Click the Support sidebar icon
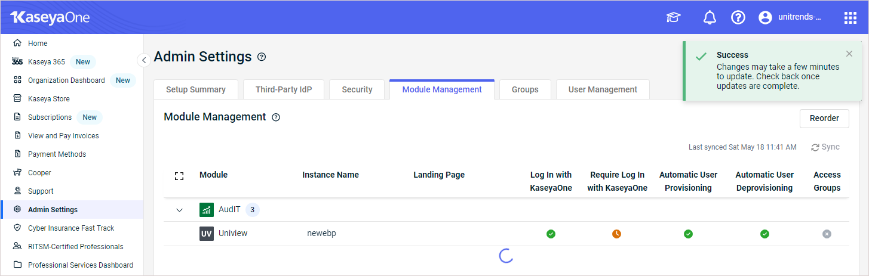Screen dimensions: 869x276 point(17,191)
